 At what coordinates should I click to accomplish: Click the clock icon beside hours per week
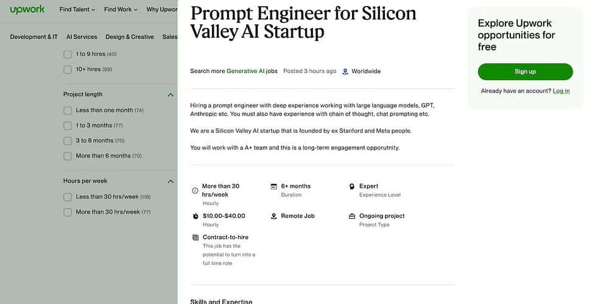(x=195, y=190)
